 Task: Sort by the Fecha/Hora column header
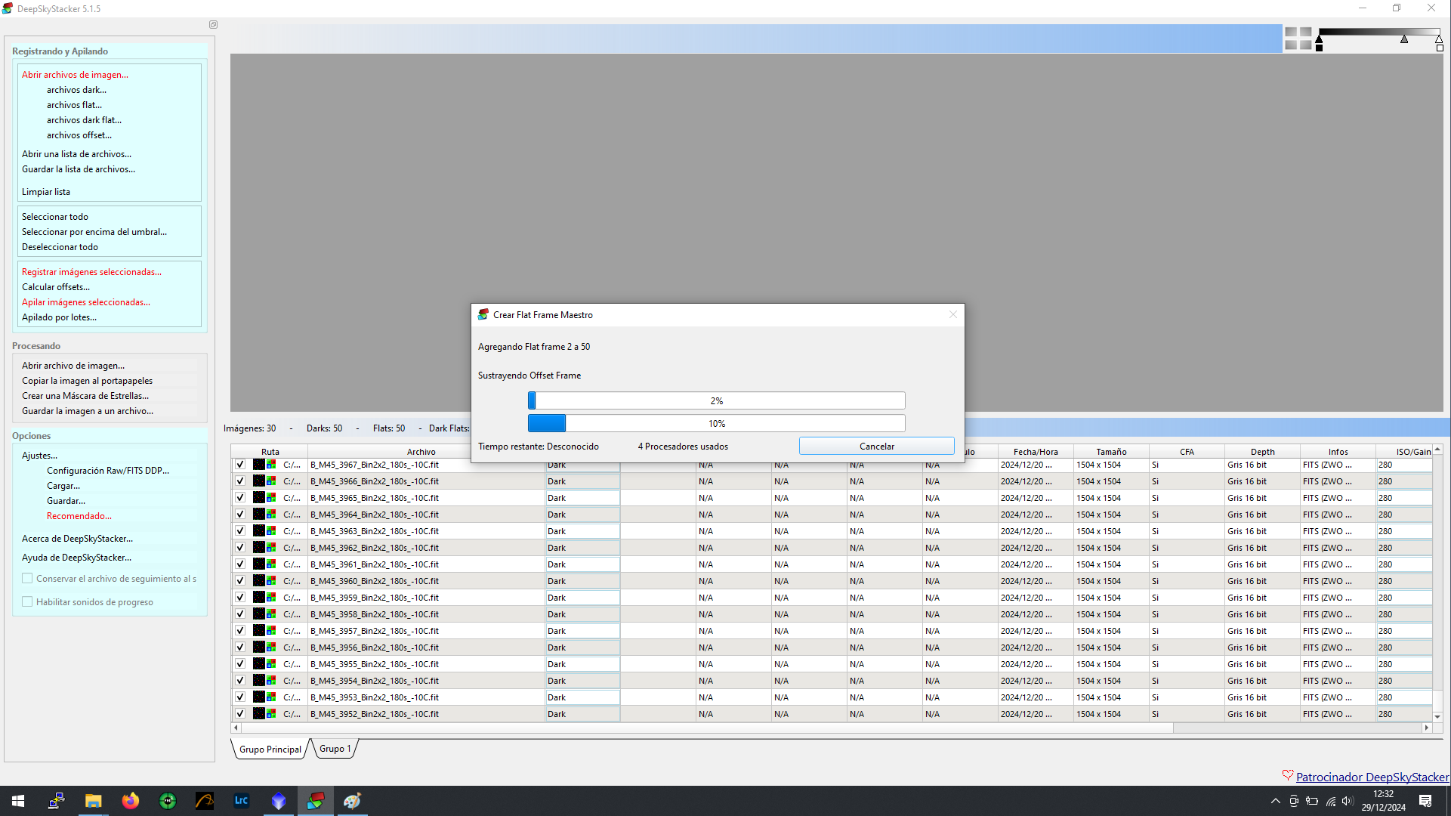1036,452
